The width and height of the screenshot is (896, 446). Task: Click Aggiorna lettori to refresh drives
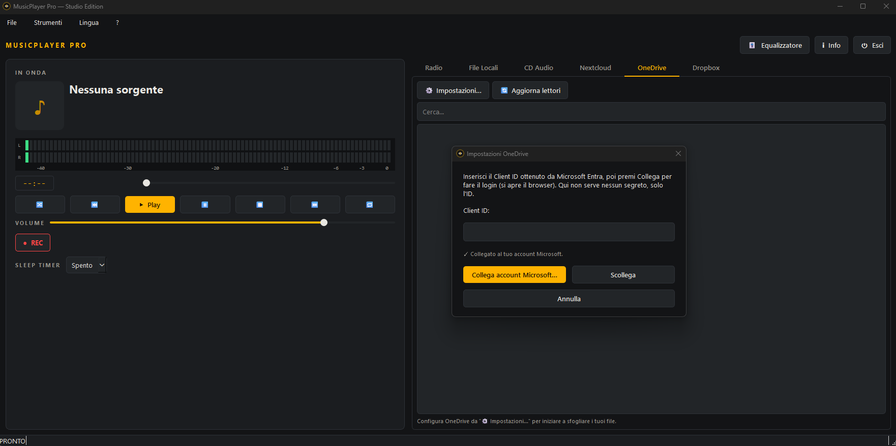(x=530, y=90)
